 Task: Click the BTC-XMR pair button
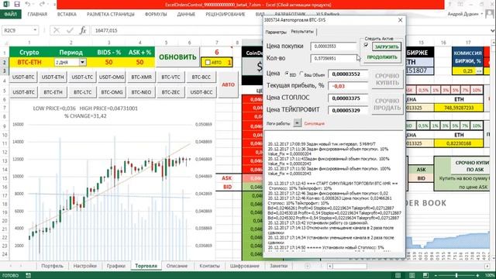(x=141, y=77)
